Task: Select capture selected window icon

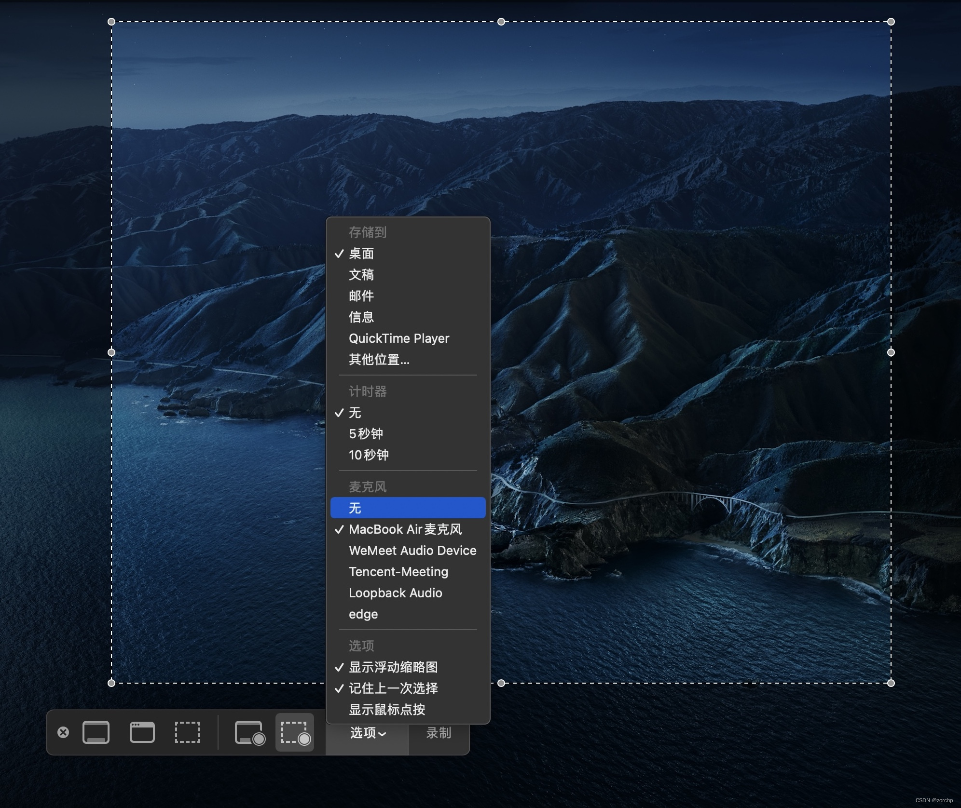Action: pos(142,732)
